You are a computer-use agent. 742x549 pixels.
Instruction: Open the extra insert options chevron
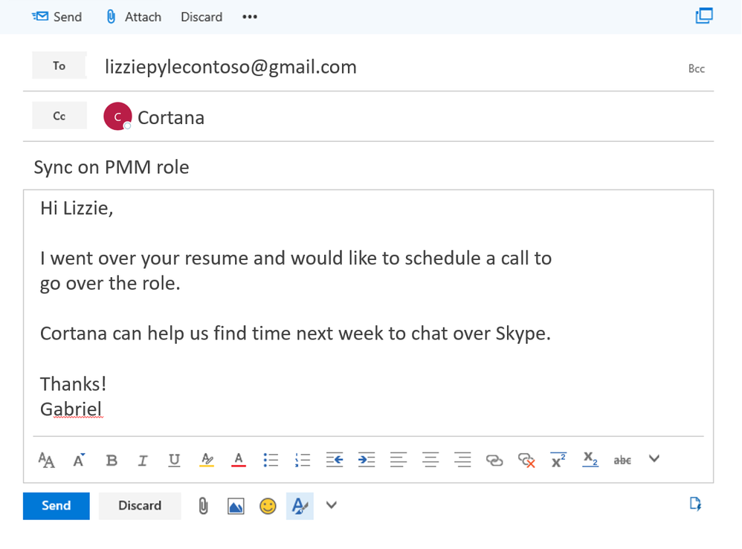pos(331,505)
